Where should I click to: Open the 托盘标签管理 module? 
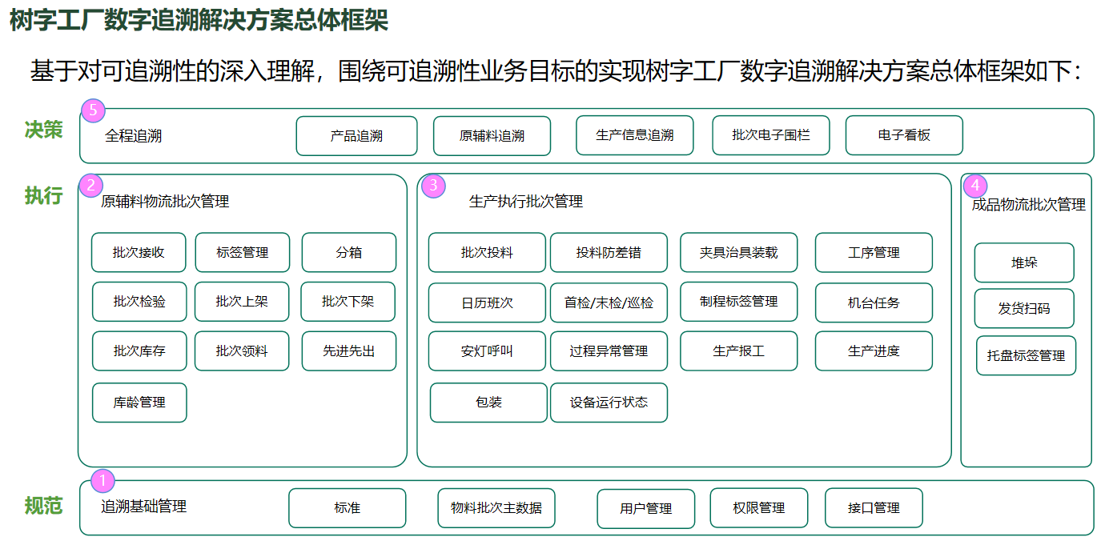click(x=1026, y=355)
